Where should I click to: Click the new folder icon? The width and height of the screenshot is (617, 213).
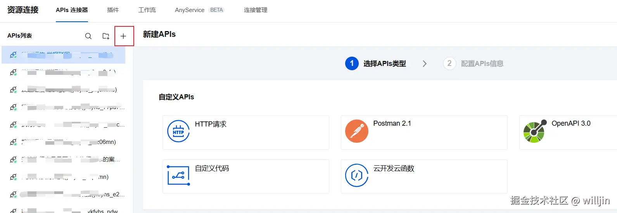point(105,36)
